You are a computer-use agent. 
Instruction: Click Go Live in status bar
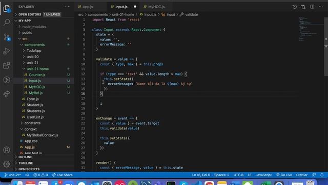pyautogui.click(x=284, y=175)
